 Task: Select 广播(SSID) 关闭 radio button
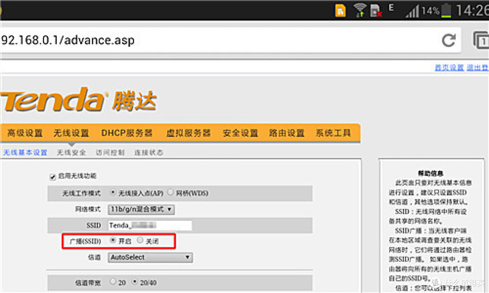click(140, 240)
